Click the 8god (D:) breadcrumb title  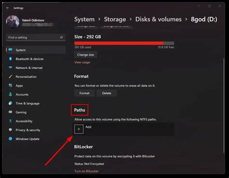(x=204, y=19)
